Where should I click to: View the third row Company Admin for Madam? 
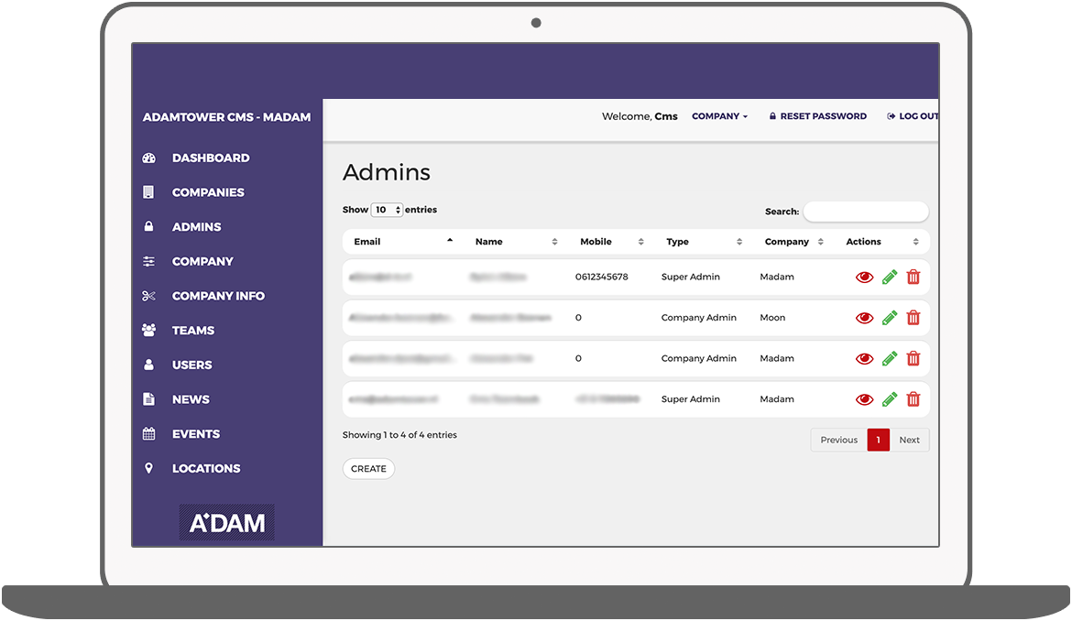coord(864,359)
